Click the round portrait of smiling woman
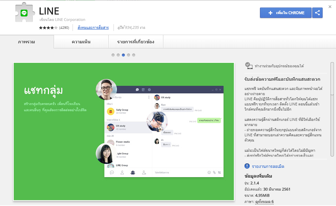Screen dimensions: 336x206 106,153
